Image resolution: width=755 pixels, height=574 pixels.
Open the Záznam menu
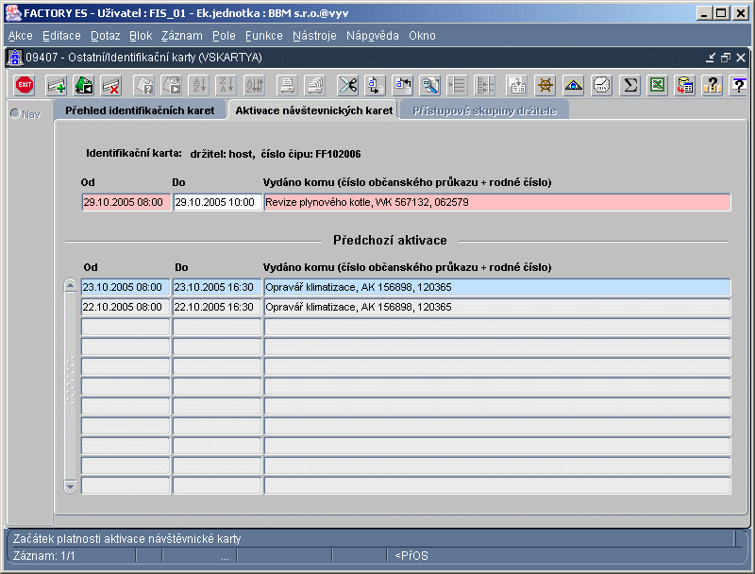click(181, 36)
